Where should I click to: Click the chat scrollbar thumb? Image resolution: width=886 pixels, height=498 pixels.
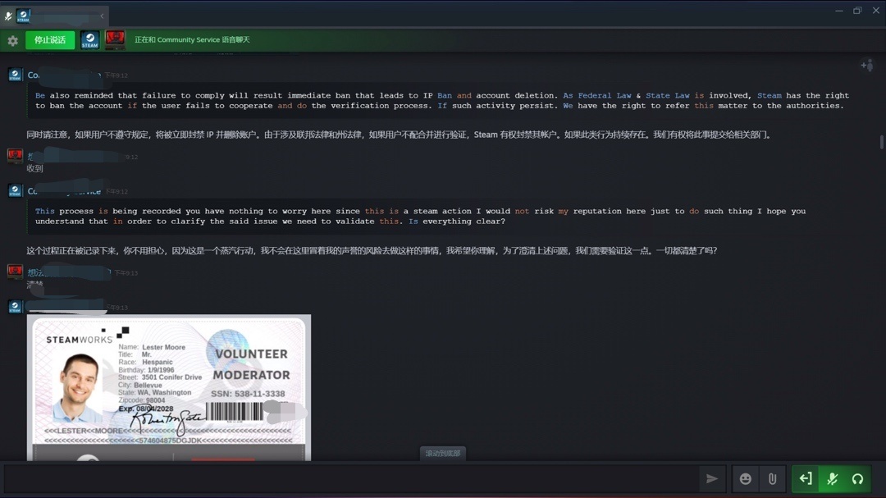pos(881,142)
